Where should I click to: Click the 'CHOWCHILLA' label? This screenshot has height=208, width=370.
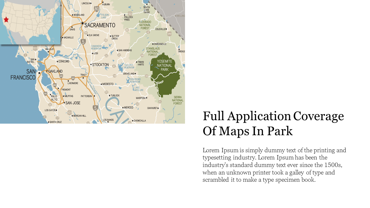(x=140, y=121)
